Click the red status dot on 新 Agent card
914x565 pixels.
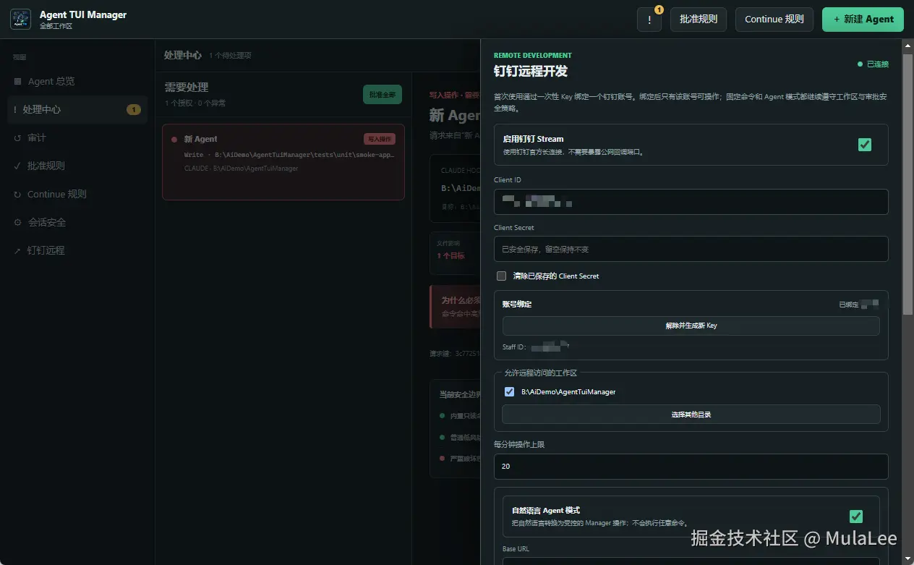coord(174,139)
